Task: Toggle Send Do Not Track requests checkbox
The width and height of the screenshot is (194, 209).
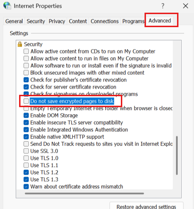Action: pyautogui.click(x=26, y=144)
